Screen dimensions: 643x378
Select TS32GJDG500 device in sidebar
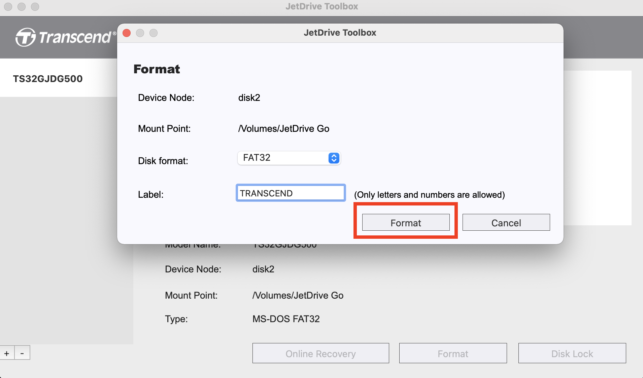59,78
